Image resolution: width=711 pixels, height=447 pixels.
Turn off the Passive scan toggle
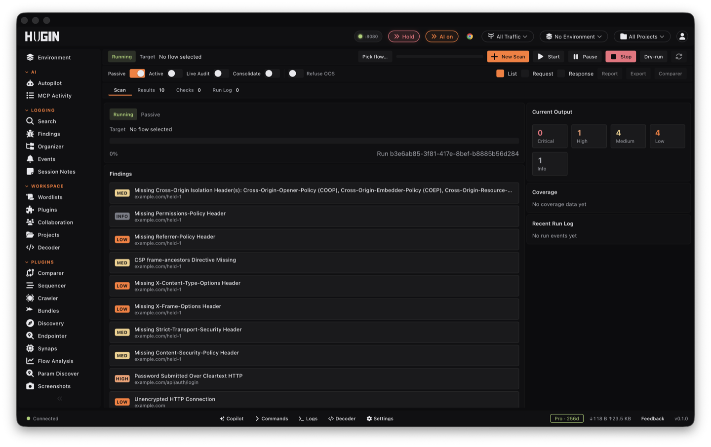pos(137,74)
